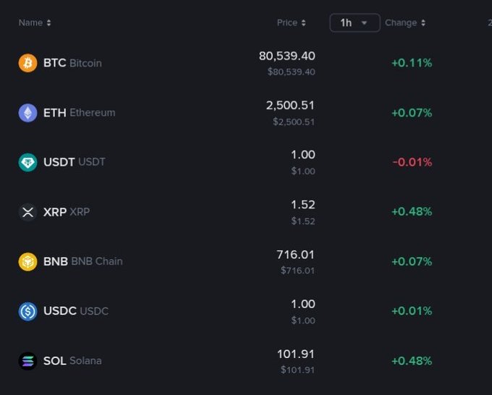Image resolution: width=492 pixels, height=395 pixels.
Task: Click the grey Solana name text
Action: pyautogui.click(x=85, y=361)
